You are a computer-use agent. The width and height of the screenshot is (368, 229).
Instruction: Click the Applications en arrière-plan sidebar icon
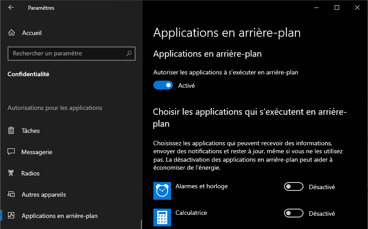pos(12,216)
